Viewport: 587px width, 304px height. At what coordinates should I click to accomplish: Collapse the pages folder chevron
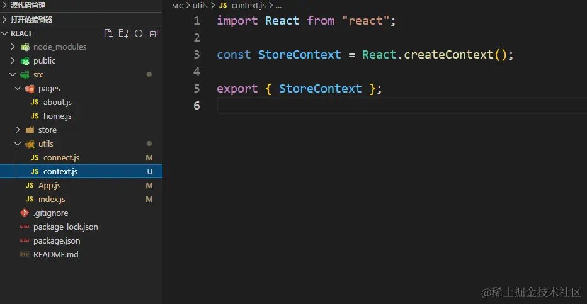point(18,88)
